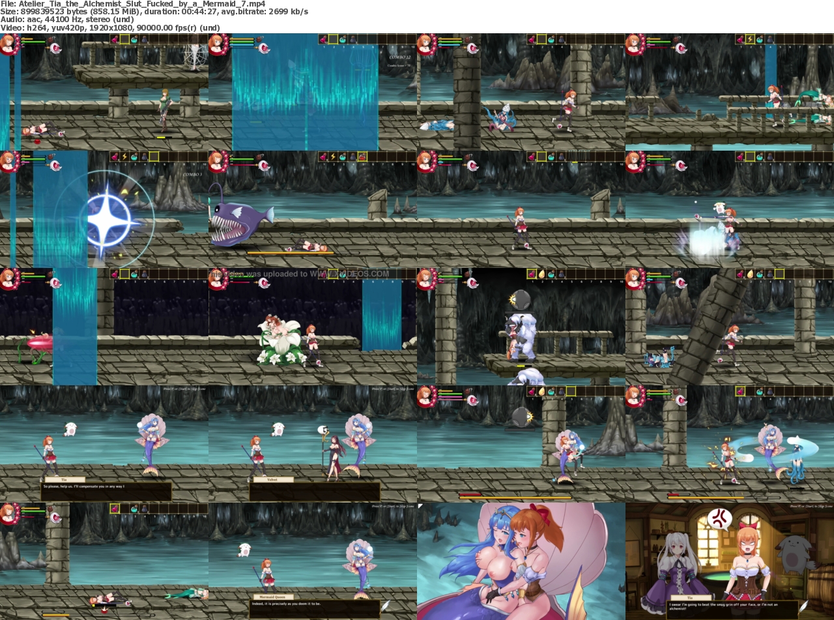Open the thumbnail with the pink carnivorous plant
Image resolution: width=834 pixels, height=620 pixels.
pyautogui.click(x=104, y=327)
